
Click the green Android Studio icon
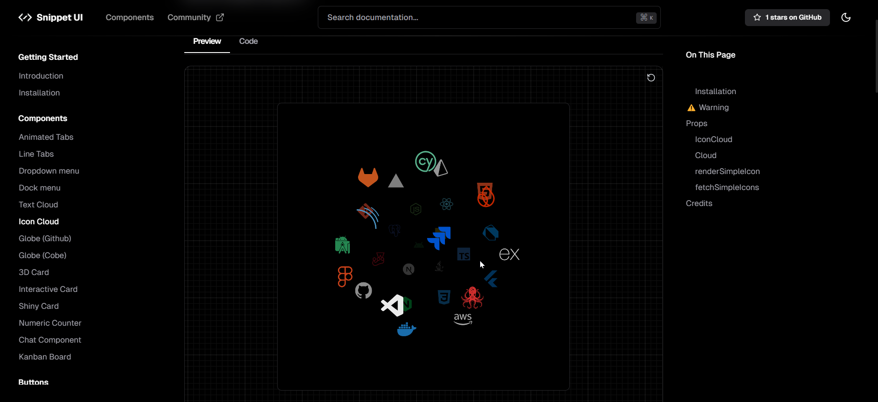(x=343, y=245)
